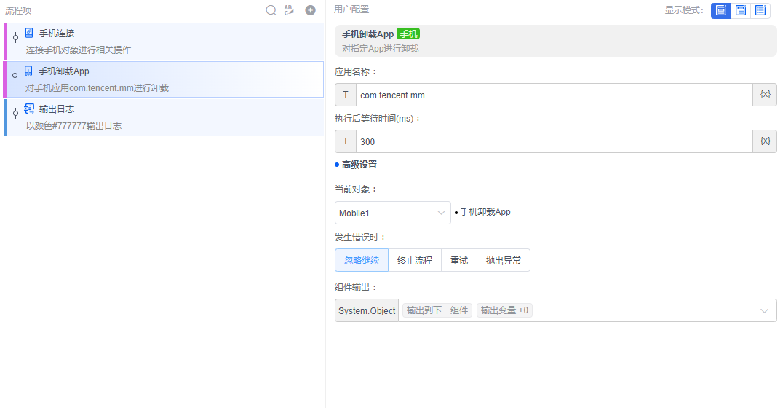Click the 输出变量 +0 tag
The image size is (783, 408).
[504, 310]
